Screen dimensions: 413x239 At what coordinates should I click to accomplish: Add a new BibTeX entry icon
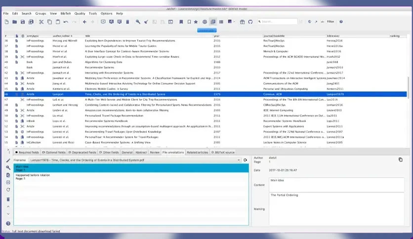(x=103, y=22)
